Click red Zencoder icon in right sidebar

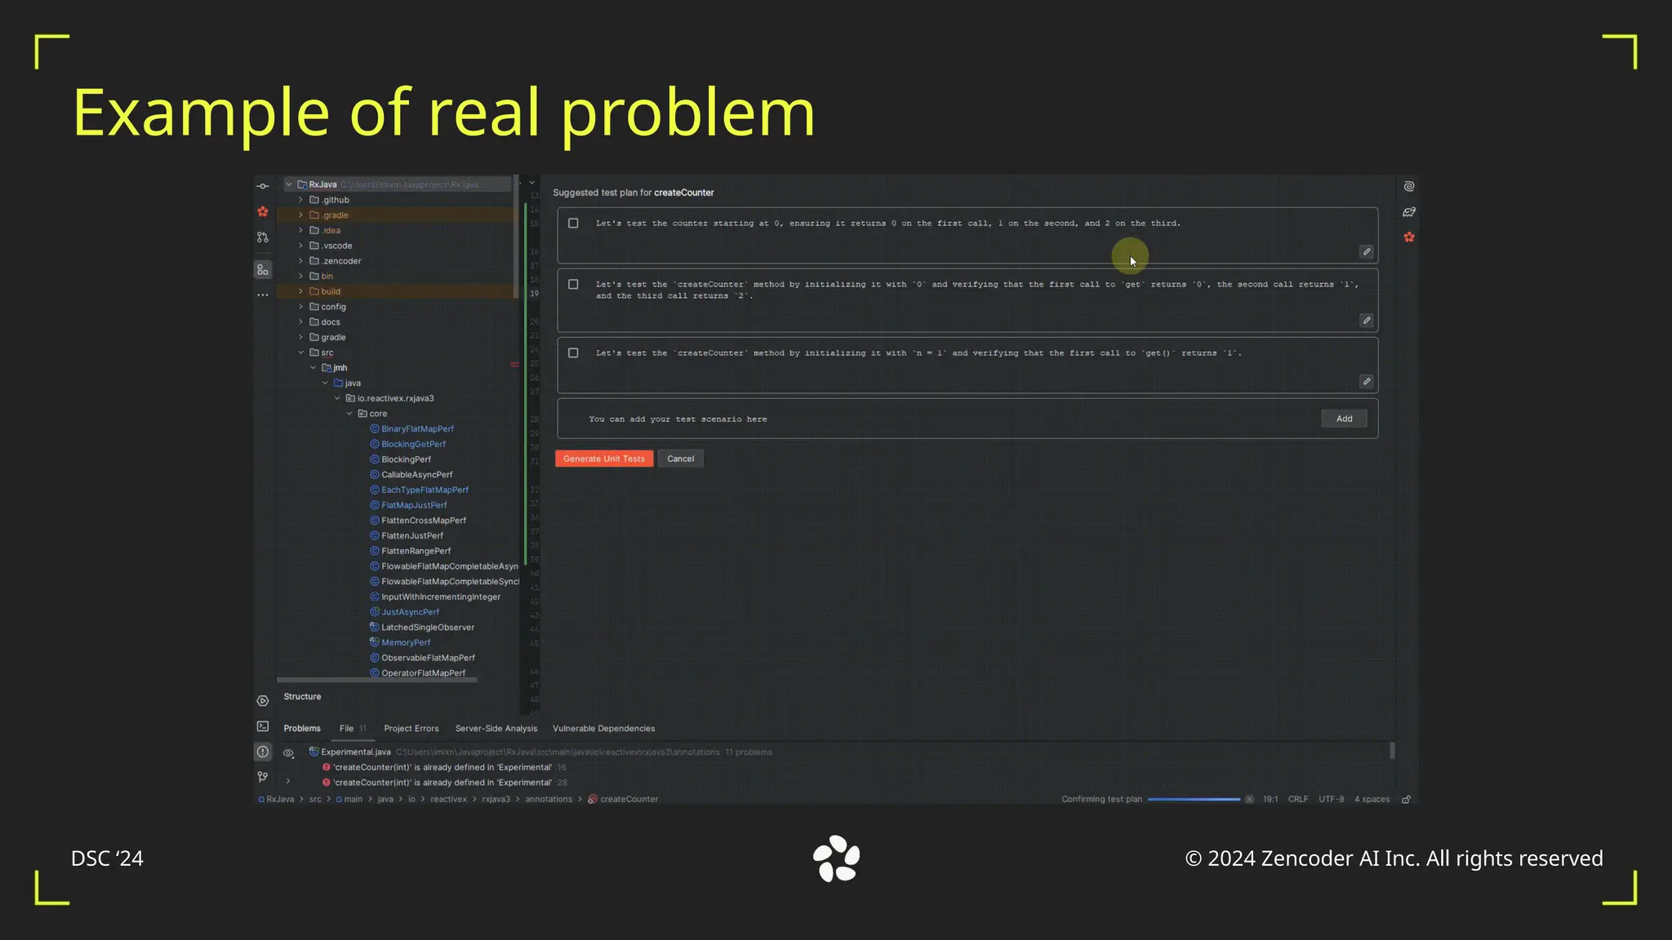click(x=1409, y=237)
